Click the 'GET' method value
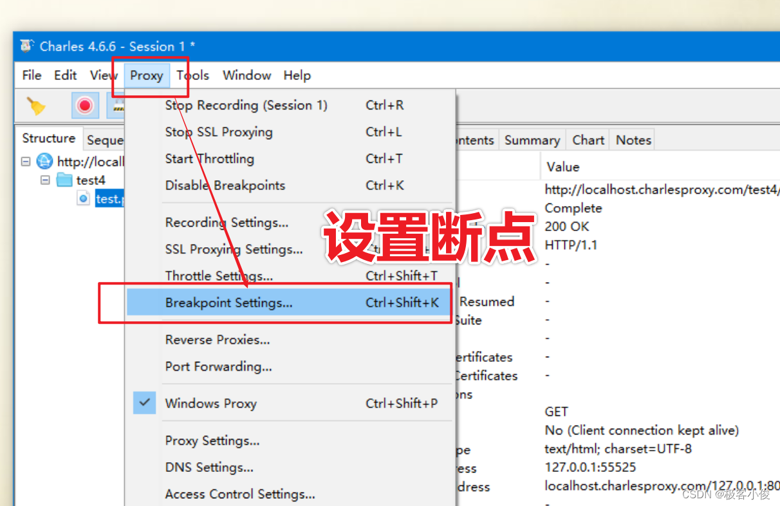 557,411
